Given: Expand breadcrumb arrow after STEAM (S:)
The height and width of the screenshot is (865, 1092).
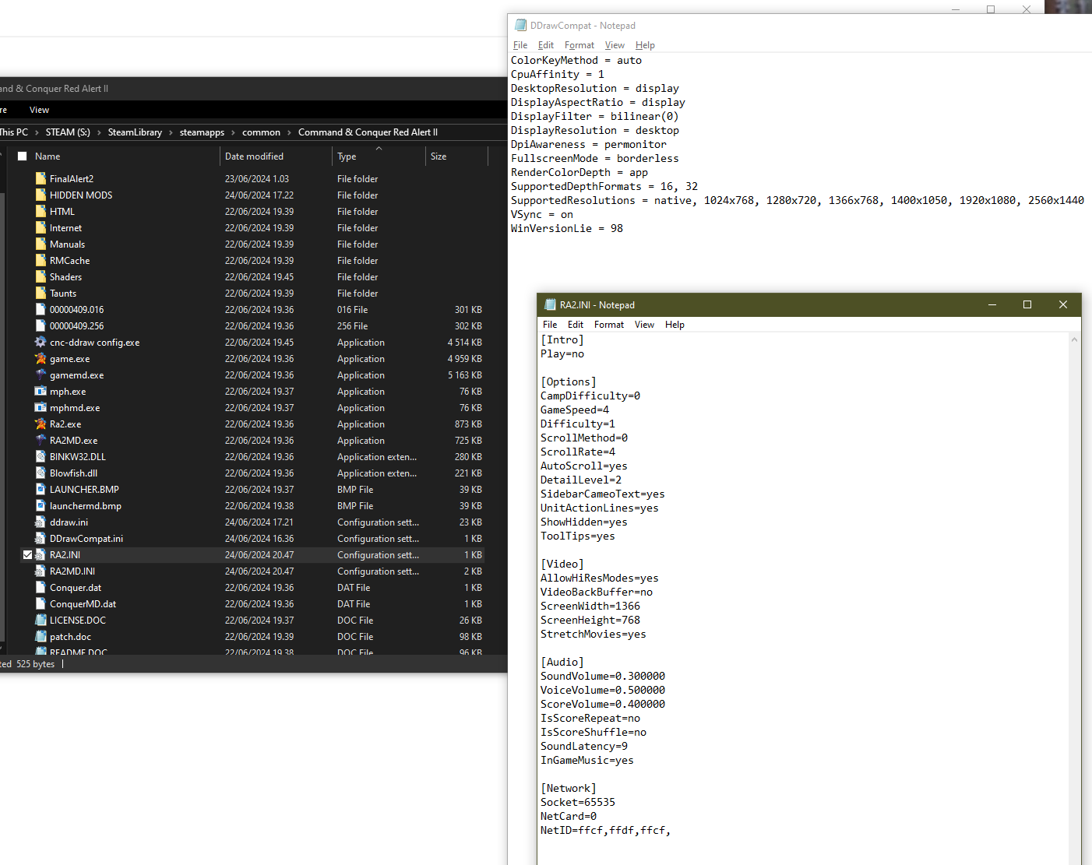Looking at the screenshot, I should coord(99,132).
